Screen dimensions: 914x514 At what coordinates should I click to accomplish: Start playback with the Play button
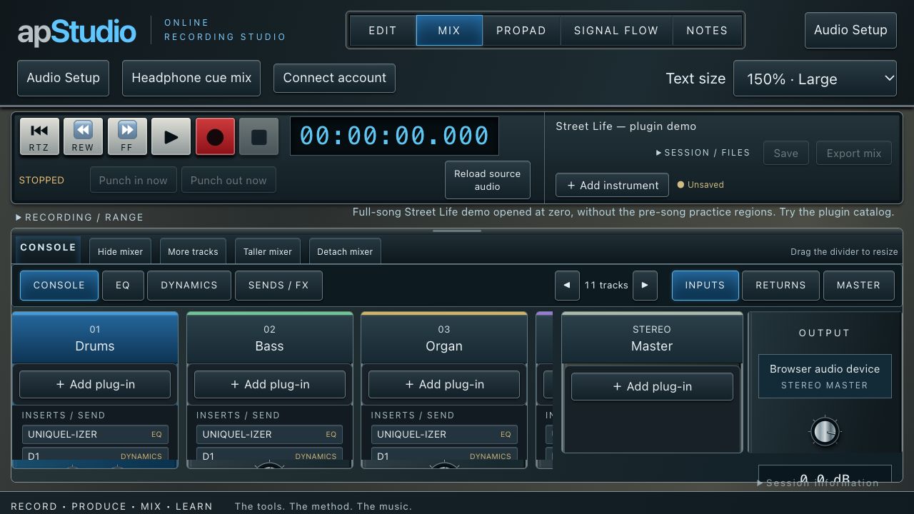171,136
